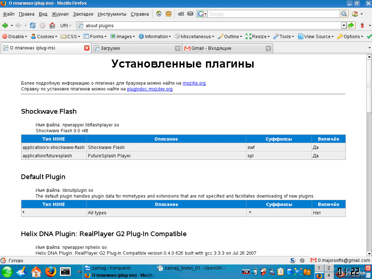Click the volume speaker tray icon
This screenshot has width=372, height=279.
(x=255, y=271)
